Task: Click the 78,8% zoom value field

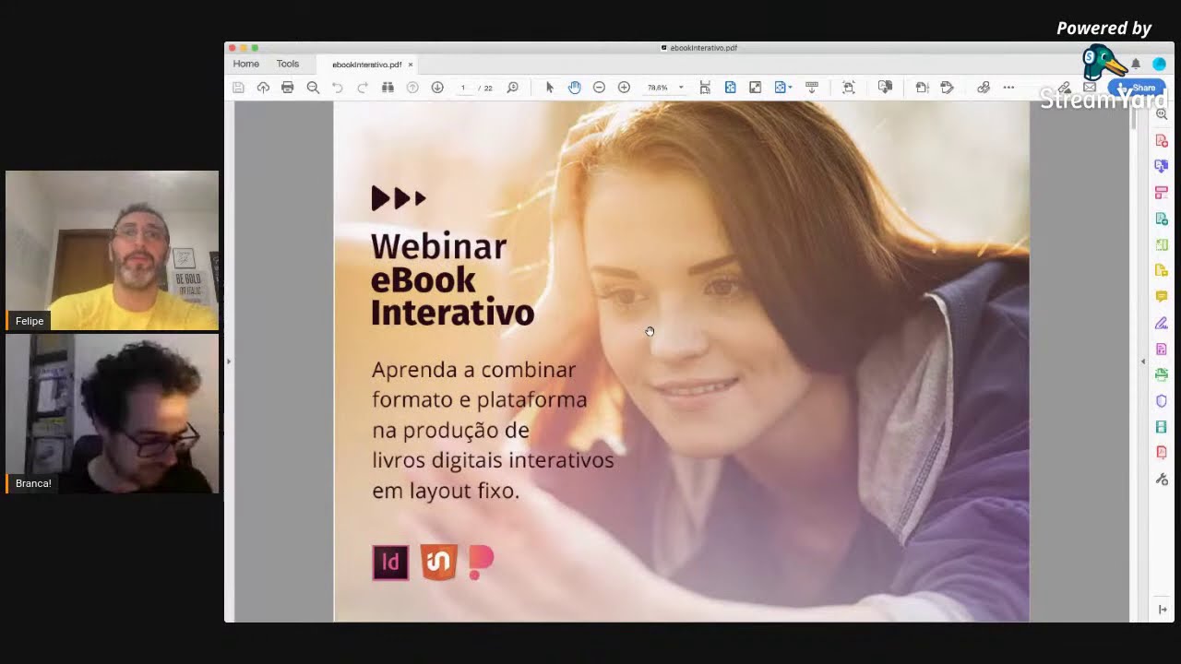Action: pos(658,88)
